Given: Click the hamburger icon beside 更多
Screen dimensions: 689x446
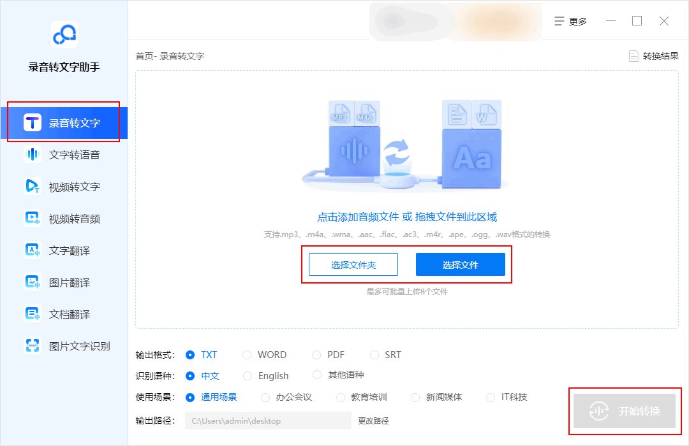Looking at the screenshot, I should (x=559, y=21).
